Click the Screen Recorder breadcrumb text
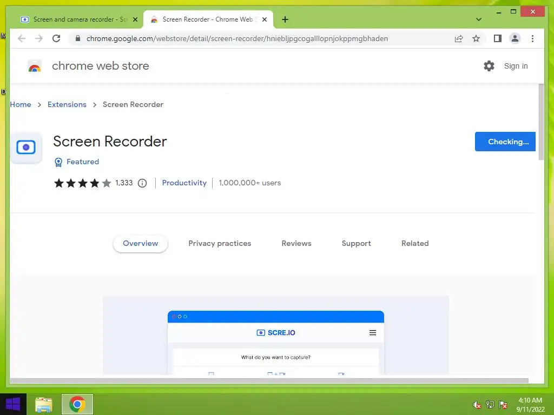 tap(133, 104)
